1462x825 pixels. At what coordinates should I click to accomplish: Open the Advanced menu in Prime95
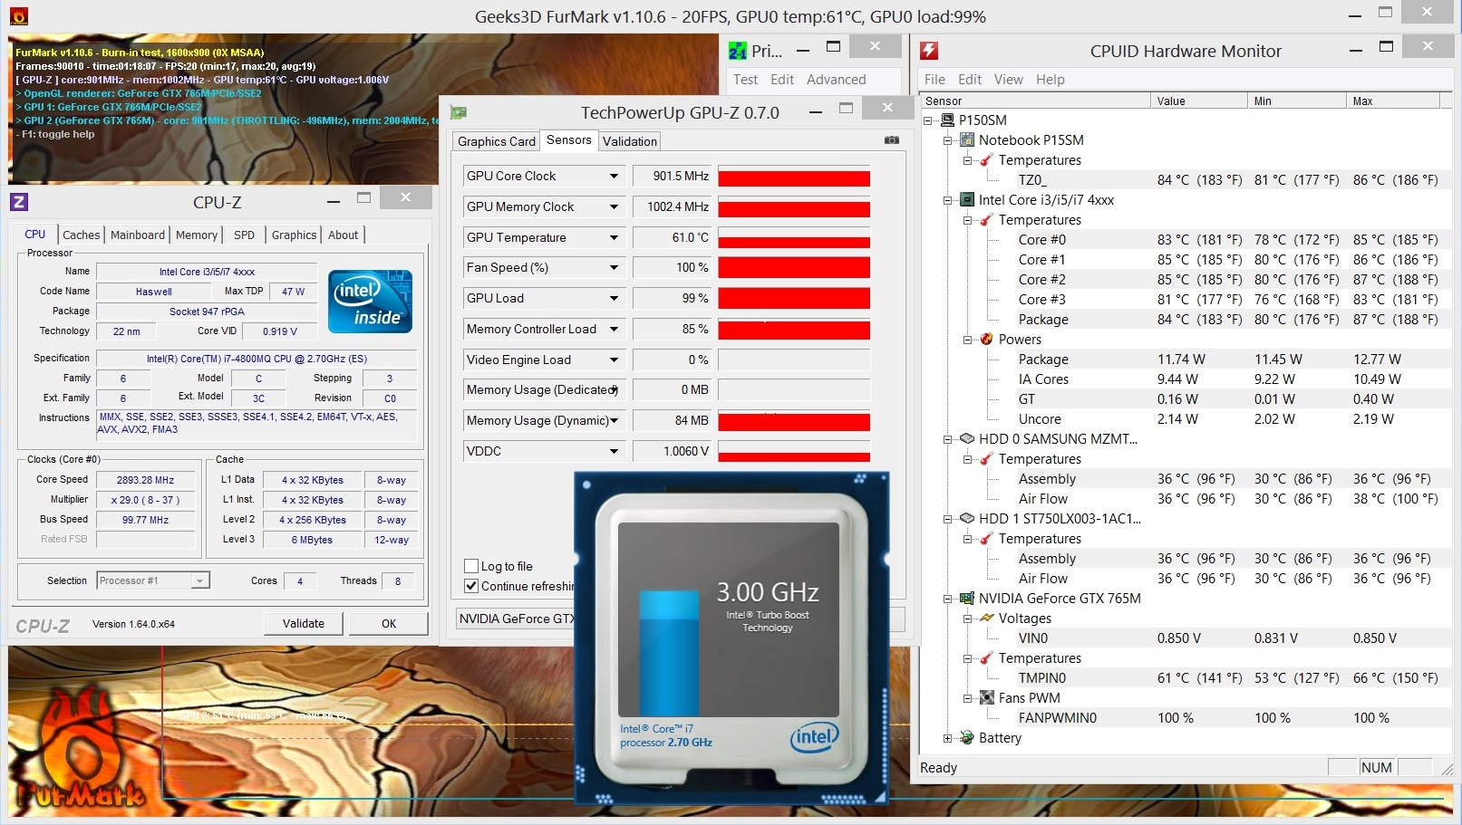point(837,80)
